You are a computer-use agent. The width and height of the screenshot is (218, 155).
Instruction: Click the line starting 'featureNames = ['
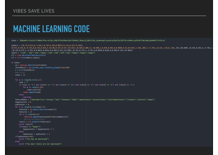coord(85,100)
